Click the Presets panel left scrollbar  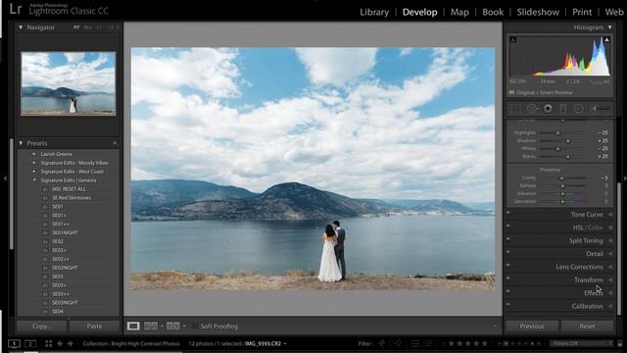12,194
